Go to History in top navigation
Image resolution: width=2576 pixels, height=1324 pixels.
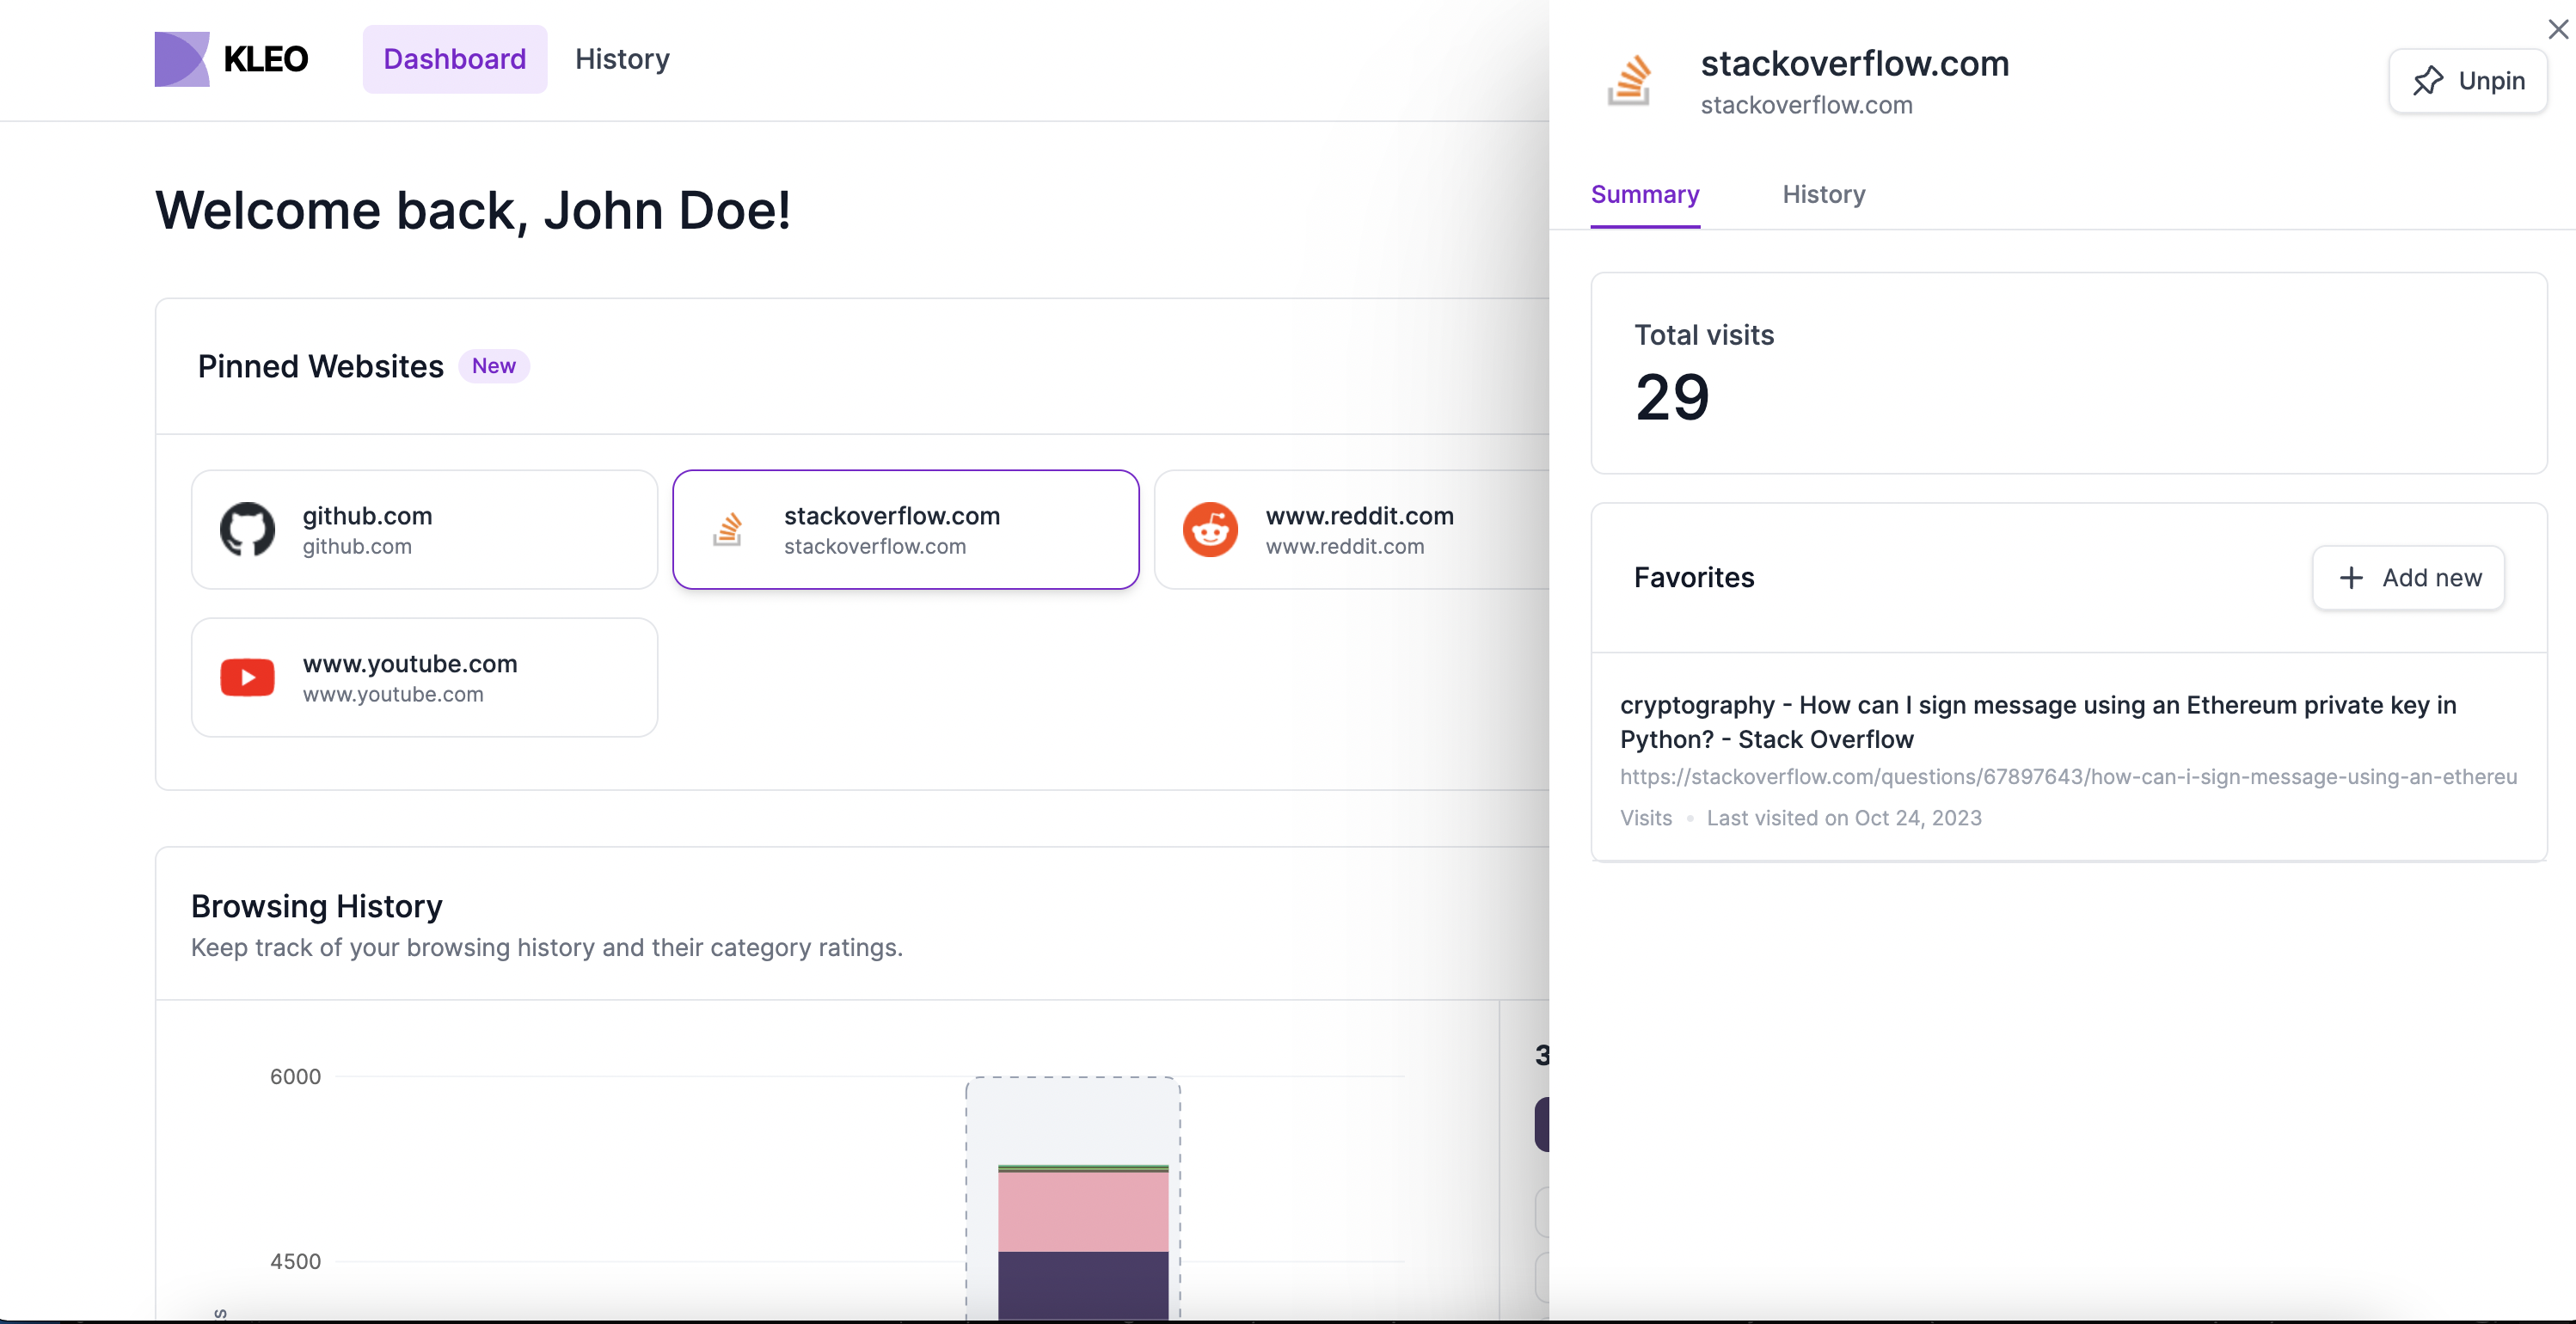point(622,59)
